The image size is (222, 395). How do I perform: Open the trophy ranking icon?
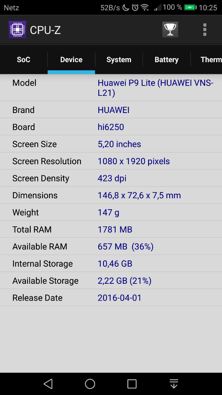click(x=170, y=30)
